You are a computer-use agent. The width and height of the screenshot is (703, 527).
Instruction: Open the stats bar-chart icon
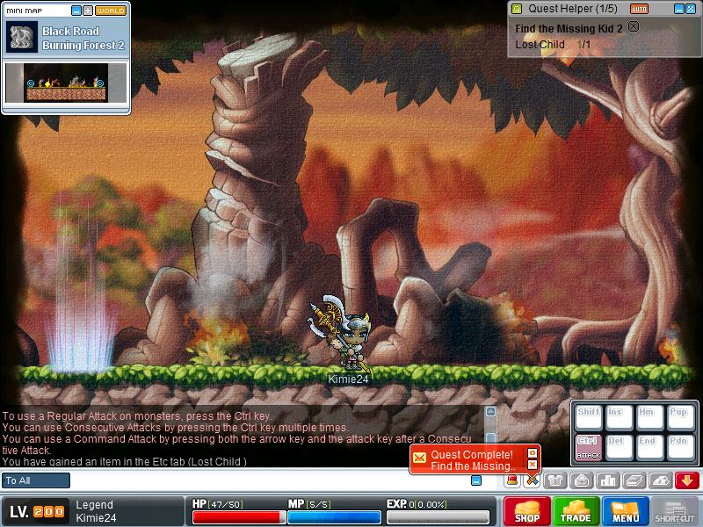(607, 480)
